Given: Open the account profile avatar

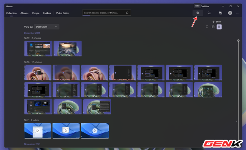Looking at the screenshot, I should [230, 13].
